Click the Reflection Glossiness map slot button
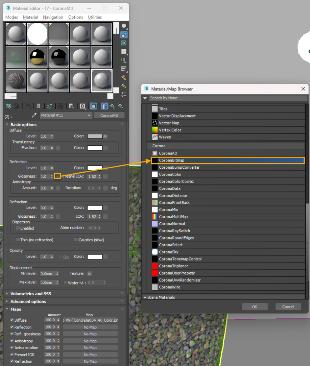The width and height of the screenshot is (310, 366). pyautogui.click(x=57, y=176)
